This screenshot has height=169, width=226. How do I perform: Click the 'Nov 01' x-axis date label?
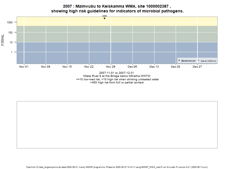tap(24, 67)
